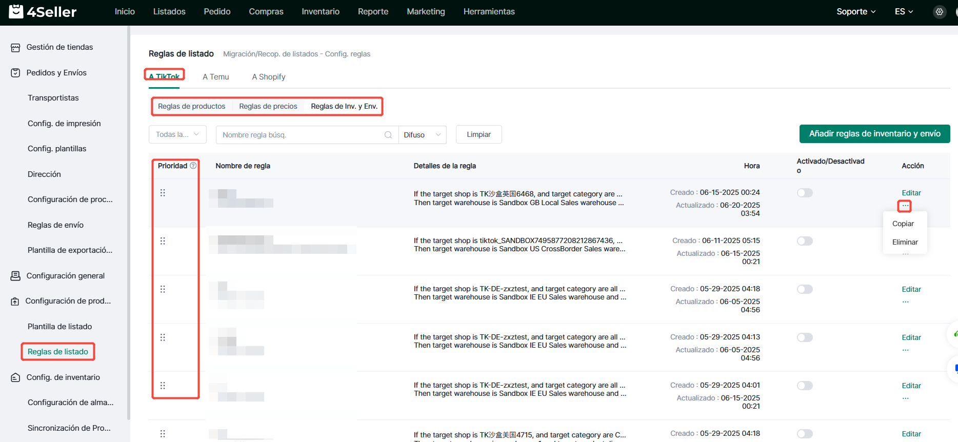Click the Config. de inventario icon
The width and height of the screenshot is (958, 442).
tap(16, 377)
